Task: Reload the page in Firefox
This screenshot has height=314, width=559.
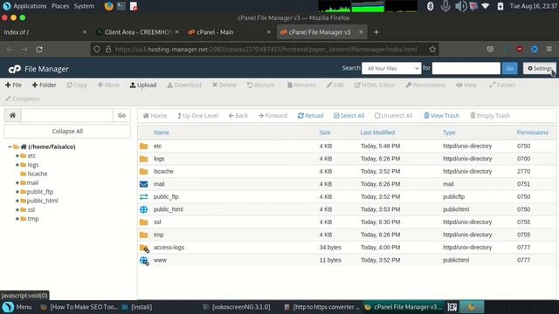Action: (x=39, y=50)
